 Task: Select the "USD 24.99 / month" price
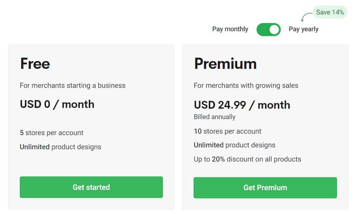tap(242, 105)
